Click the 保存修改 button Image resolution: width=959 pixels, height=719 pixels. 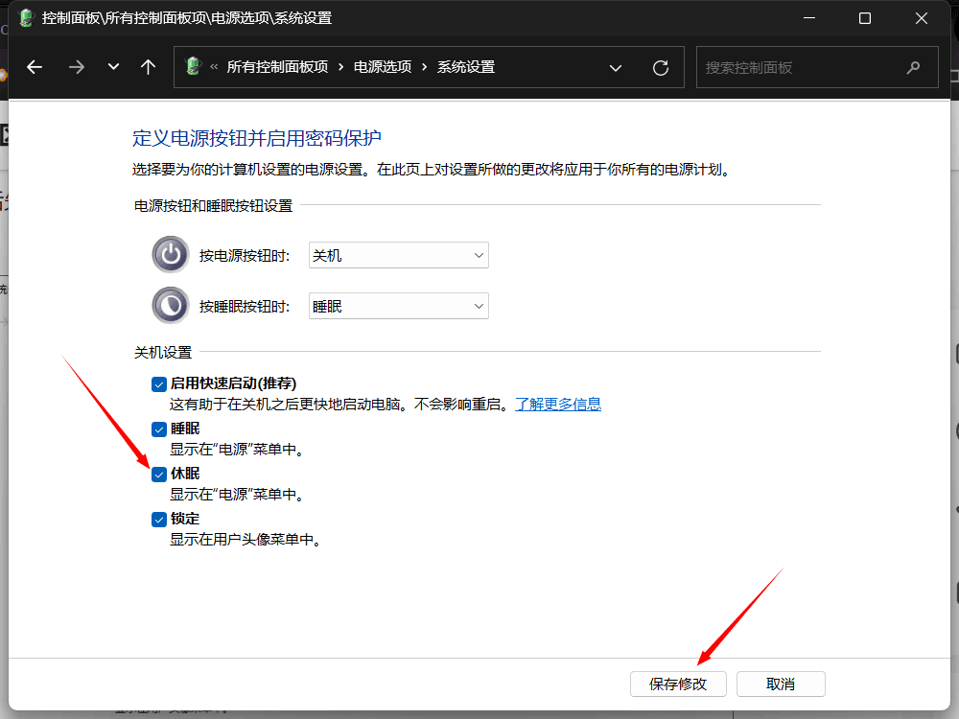click(x=678, y=684)
